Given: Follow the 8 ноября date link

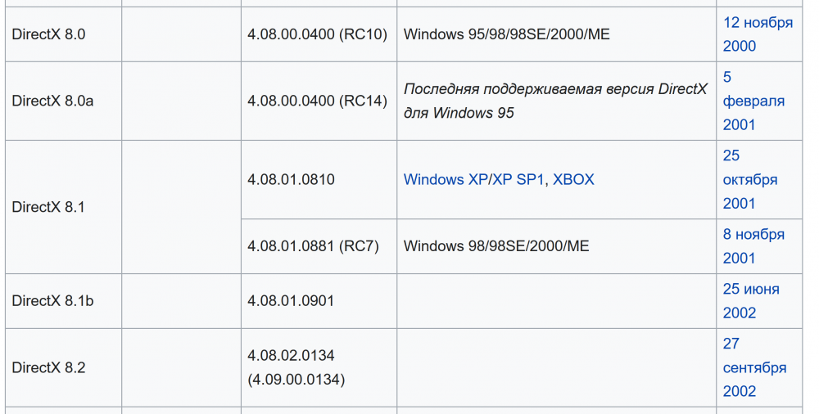Looking at the screenshot, I should [753, 234].
